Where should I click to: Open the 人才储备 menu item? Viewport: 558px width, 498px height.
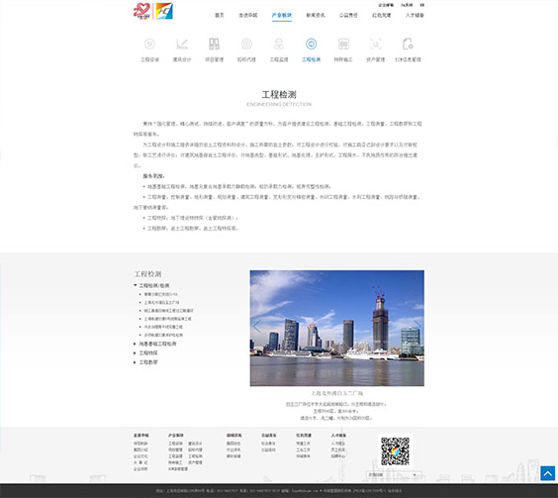point(415,15)
